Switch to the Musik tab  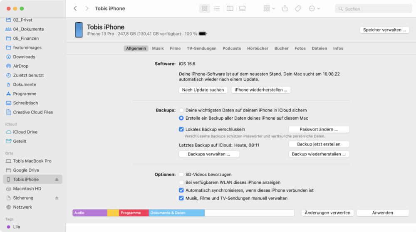coord(158,48)
